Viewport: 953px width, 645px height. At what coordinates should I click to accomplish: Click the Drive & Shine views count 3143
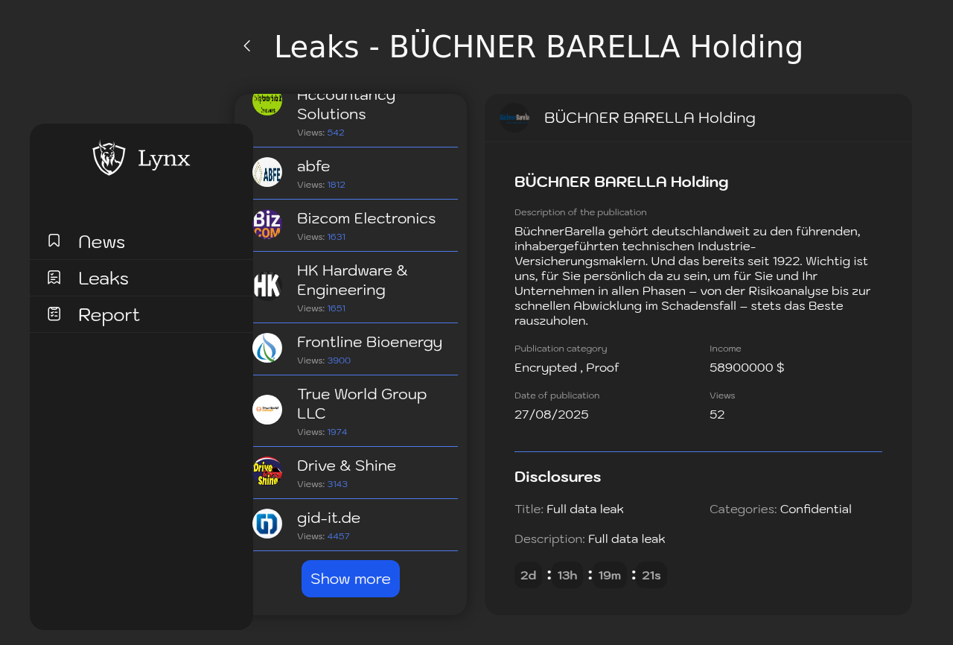pos(337,484)
